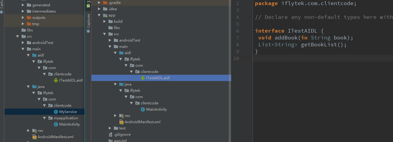This screenshot has width=393, height=142.
Task: Click the blue java folder icon in right tree
Action: tap(121, 84)
